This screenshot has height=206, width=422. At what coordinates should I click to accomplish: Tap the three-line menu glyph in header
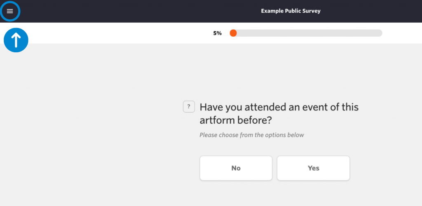10,11
